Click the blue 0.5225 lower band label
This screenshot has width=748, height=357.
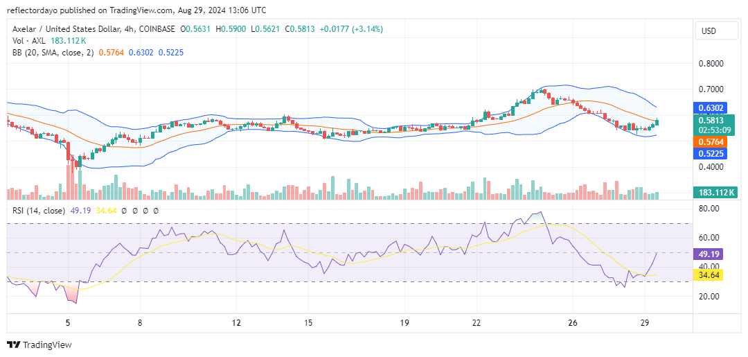click(711, 153)
